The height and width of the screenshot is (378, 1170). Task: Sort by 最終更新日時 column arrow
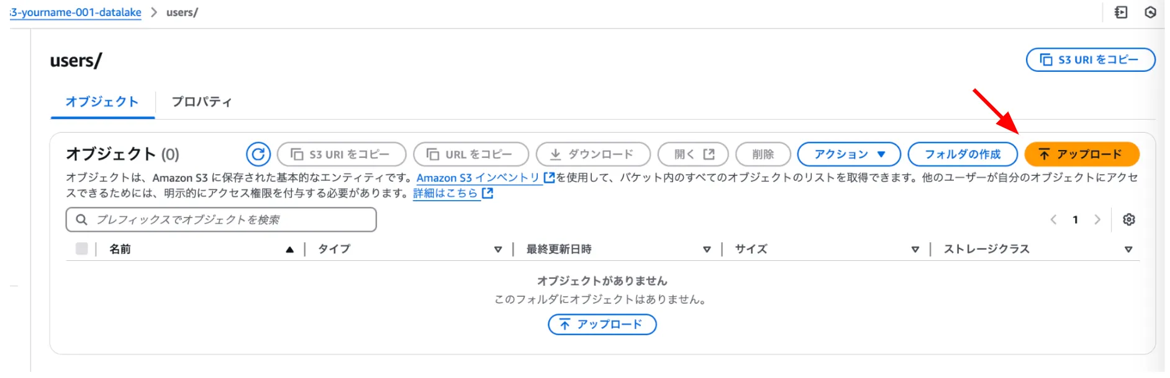click(x=706, y=249)
